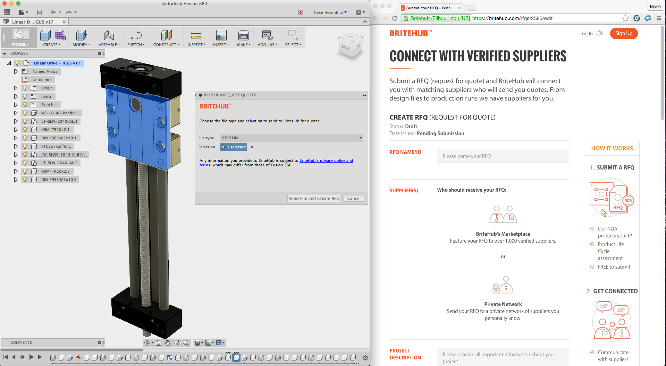Click Send File and Create RFQ
This screenshot has width=666, height=366.
[x=314, y=199]
